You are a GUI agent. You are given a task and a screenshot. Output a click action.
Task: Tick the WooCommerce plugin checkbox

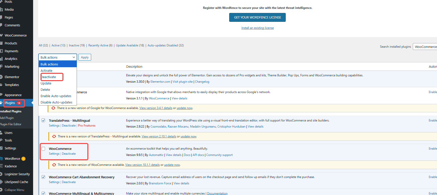[43, 149]
